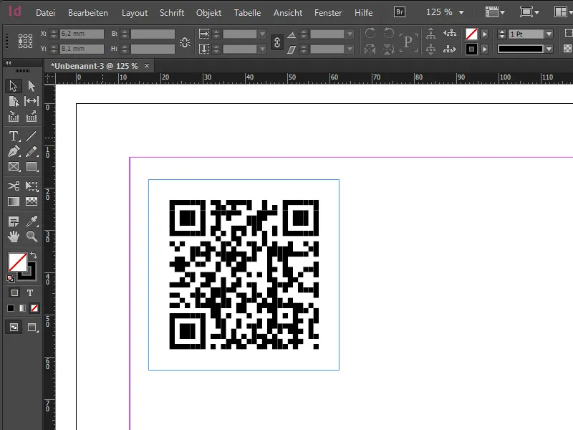Image resolution: width=573 pixels, height=430 pixels.
Task: Open the Fenster menu
Action: pyautogui.click(x=328, y=12)
